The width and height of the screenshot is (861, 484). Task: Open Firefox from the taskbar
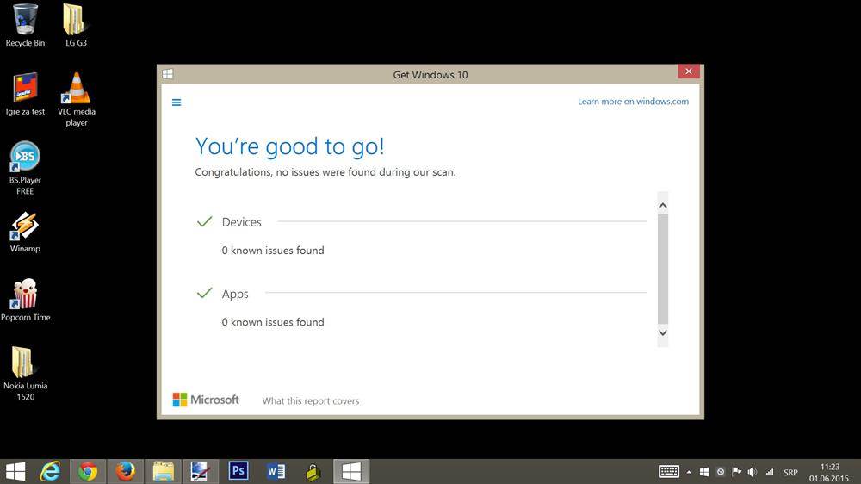coord(126,471)
